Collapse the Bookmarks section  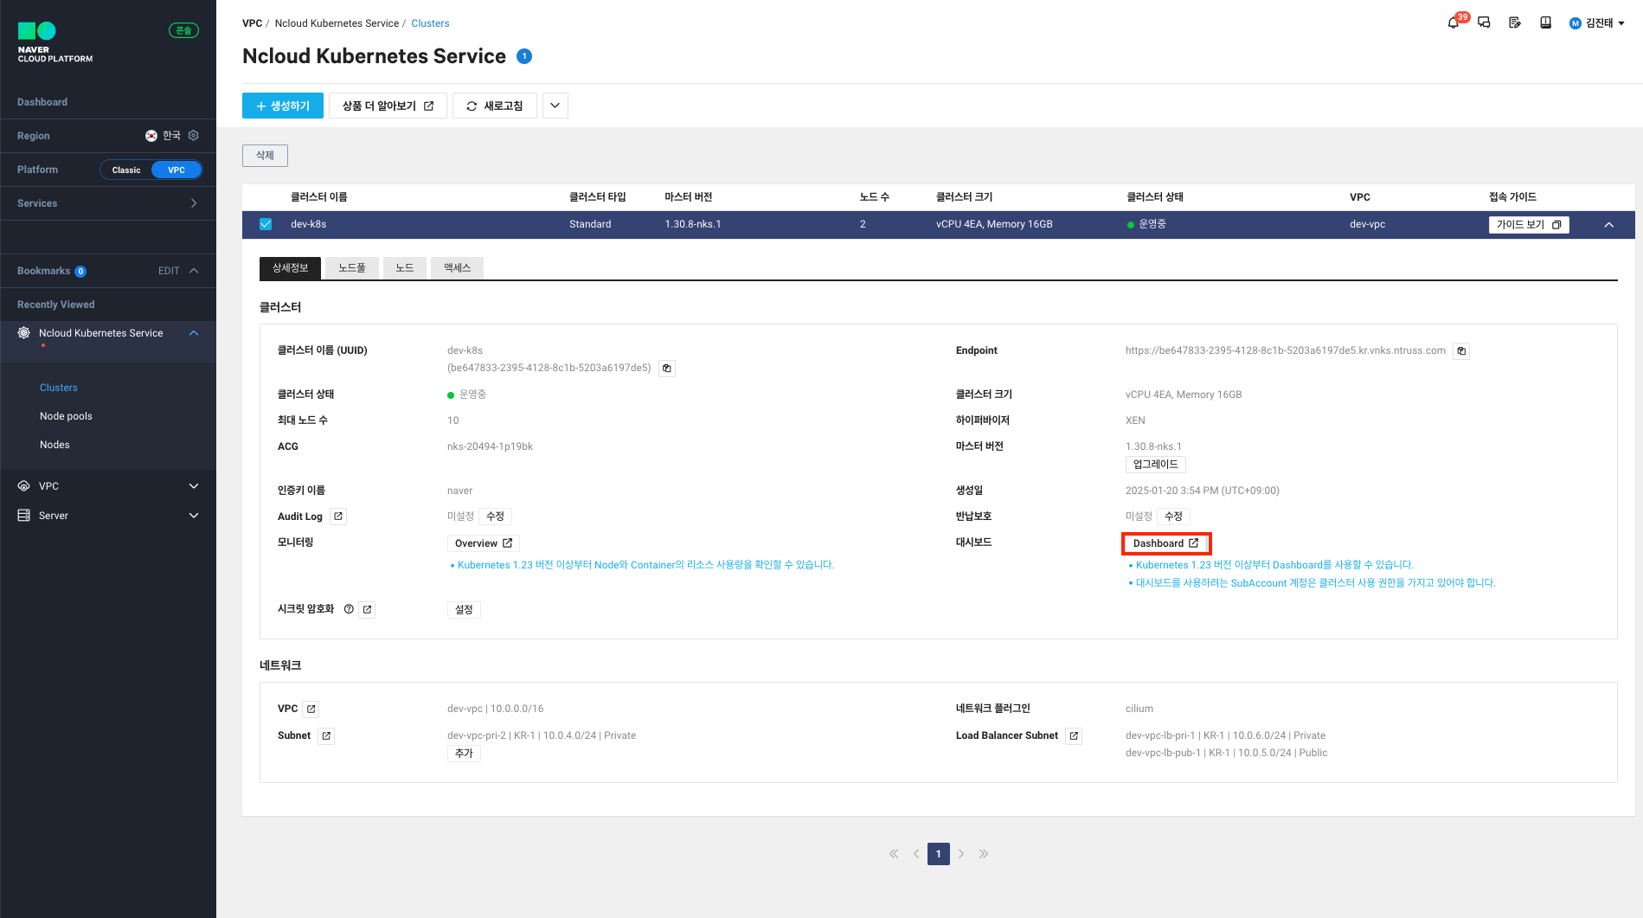coord(194,271)
